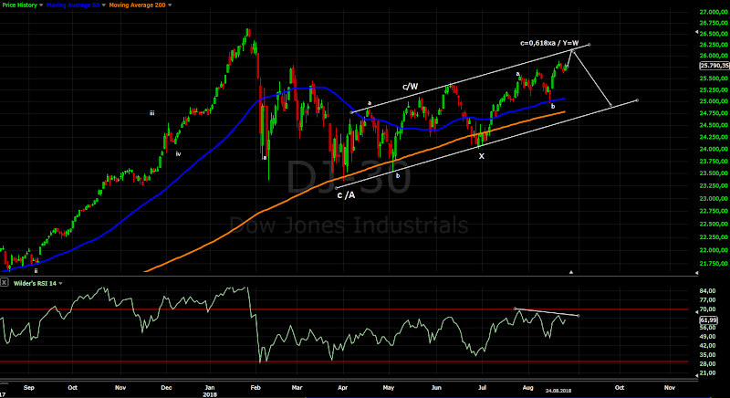Click the Jan 2018 label on the time axis
This screenshot has height=398, width=730.
pos(210,391)
